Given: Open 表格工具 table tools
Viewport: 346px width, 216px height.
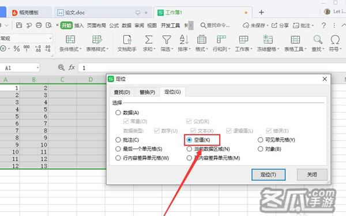Looking at the screenshot, I should tap(295, 43).
